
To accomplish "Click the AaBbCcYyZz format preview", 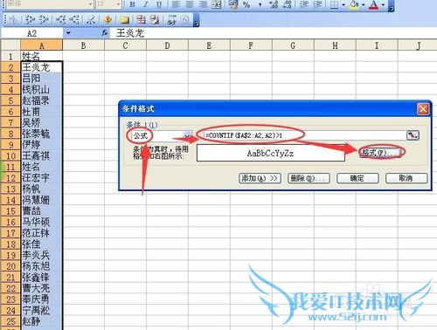I will (x=271, y=153).
